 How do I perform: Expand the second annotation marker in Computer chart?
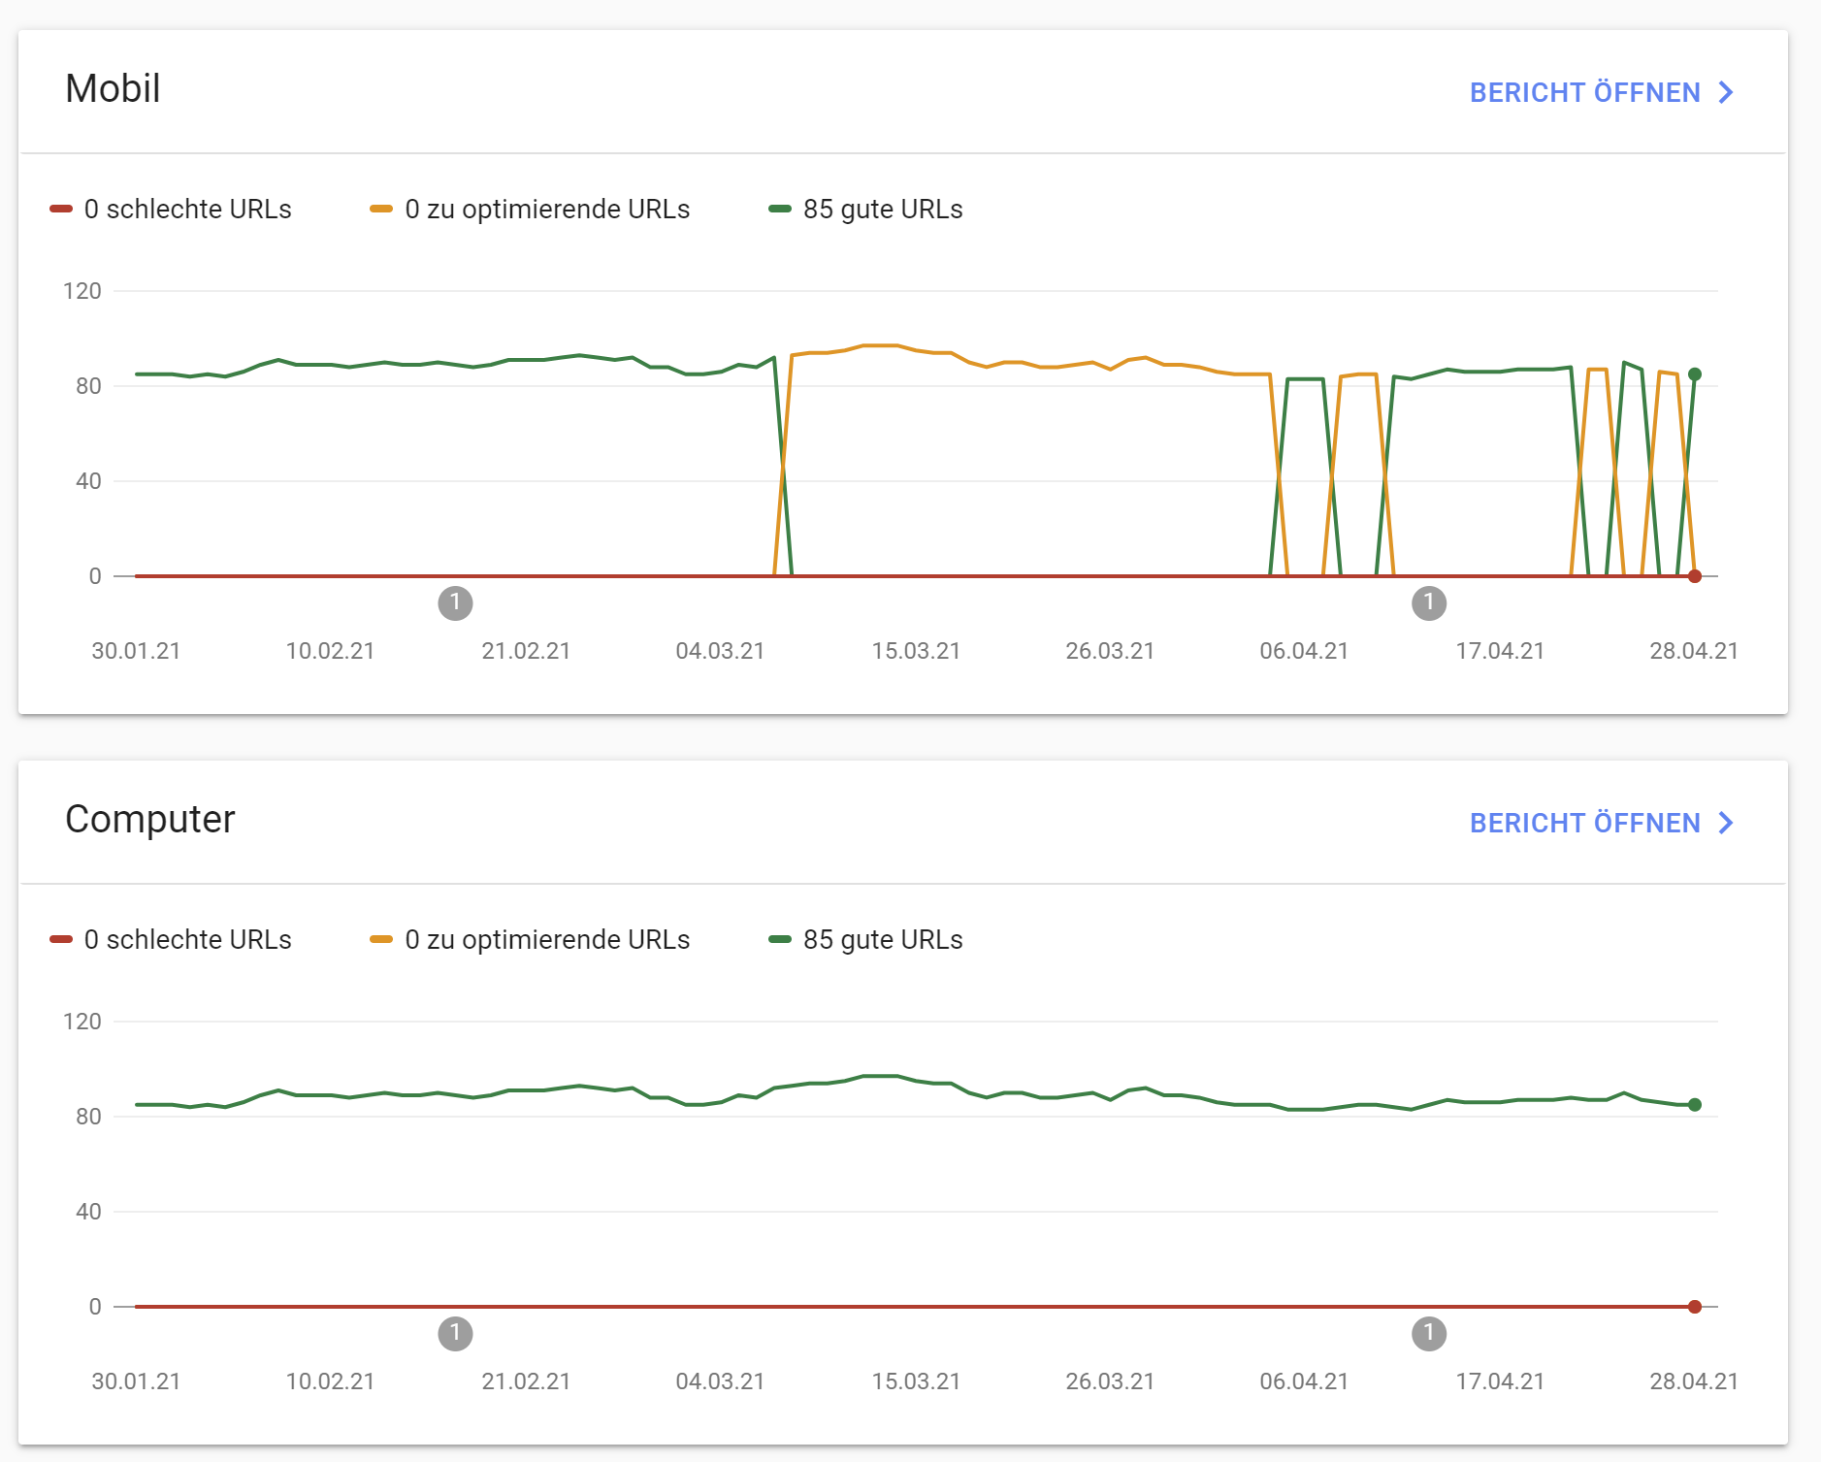pos(1429,1334)
